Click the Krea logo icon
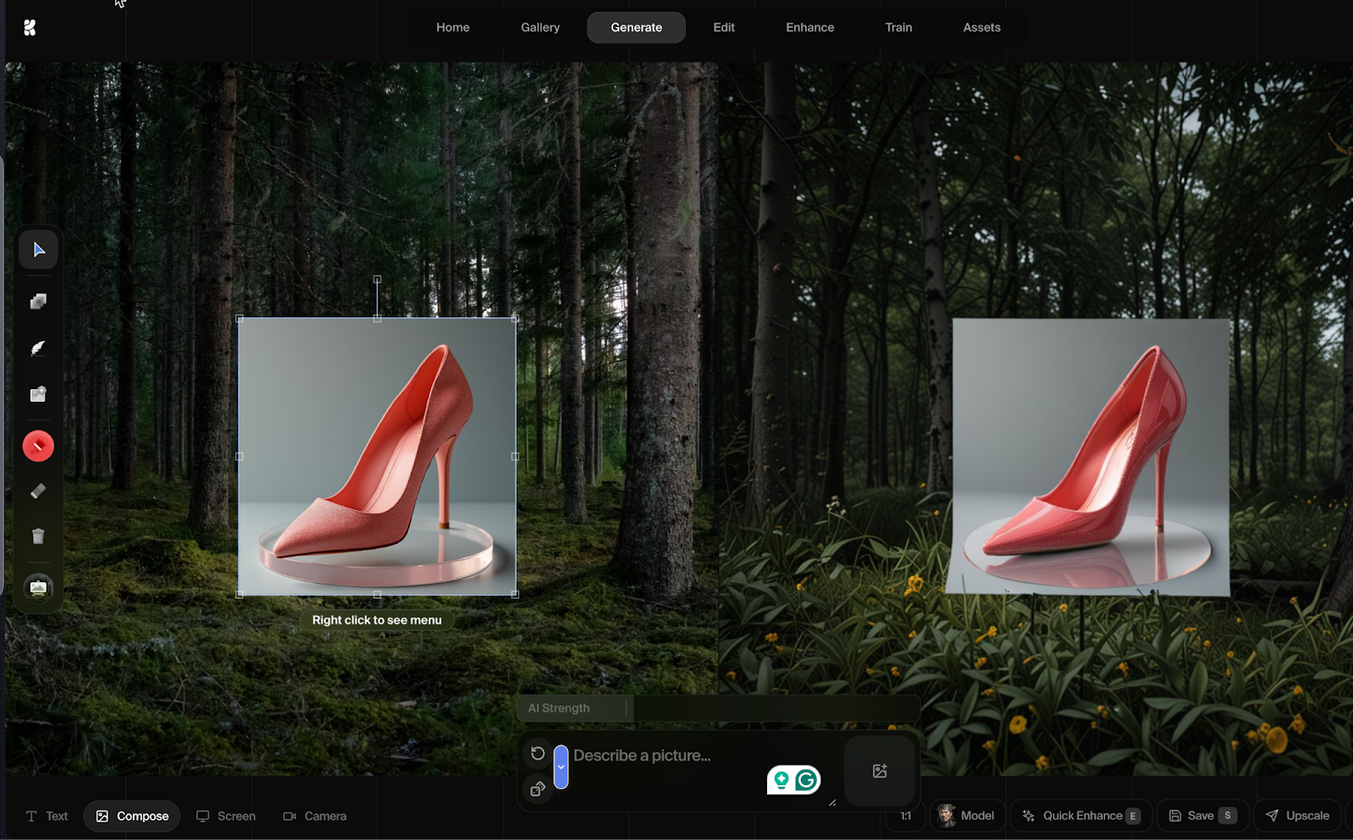Viewport: 1353px width, 840px height. pyautogui.click(x=30, y=28)
